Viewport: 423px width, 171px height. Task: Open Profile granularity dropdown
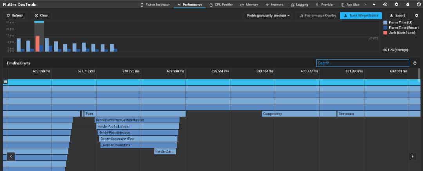(268, 16)
